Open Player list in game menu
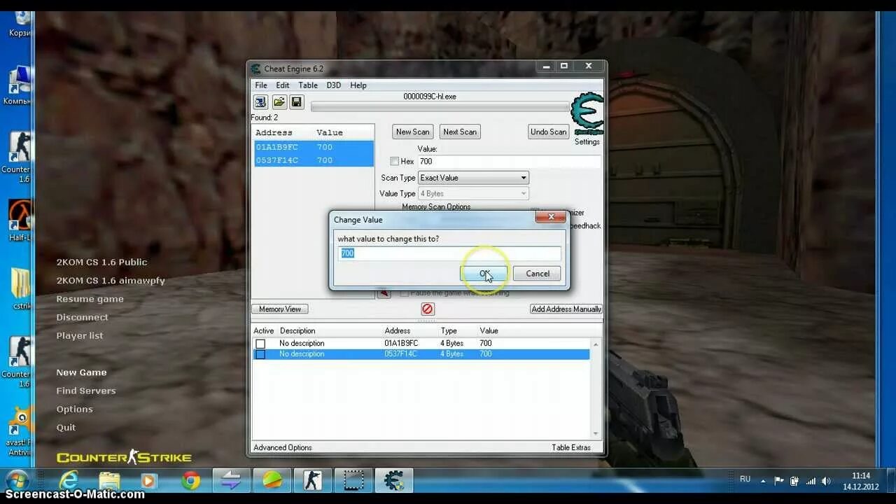Image resolution: width=896 pixels, height=504 pixels. tap(79, 336)
